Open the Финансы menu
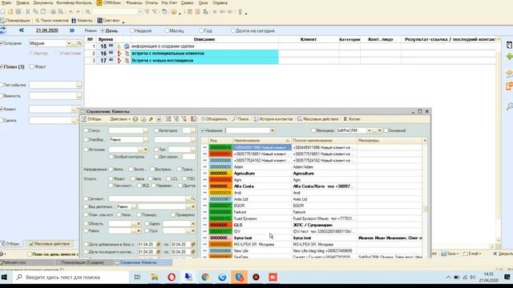This screenshot has height=288, width=513. click(134, 3)
